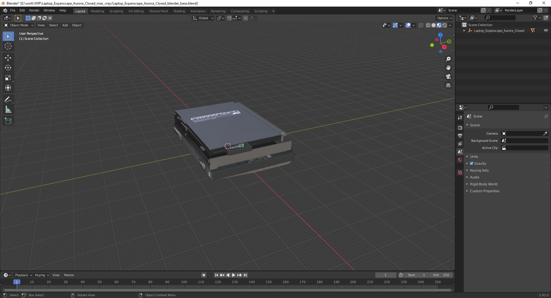Click the timeline playhead at frame 1
The width and height of the screenshot is (551, 298).
tap(17, 282)
